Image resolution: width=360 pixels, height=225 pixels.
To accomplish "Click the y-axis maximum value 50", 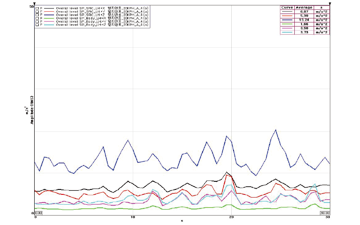I will (x=31, y=7).
